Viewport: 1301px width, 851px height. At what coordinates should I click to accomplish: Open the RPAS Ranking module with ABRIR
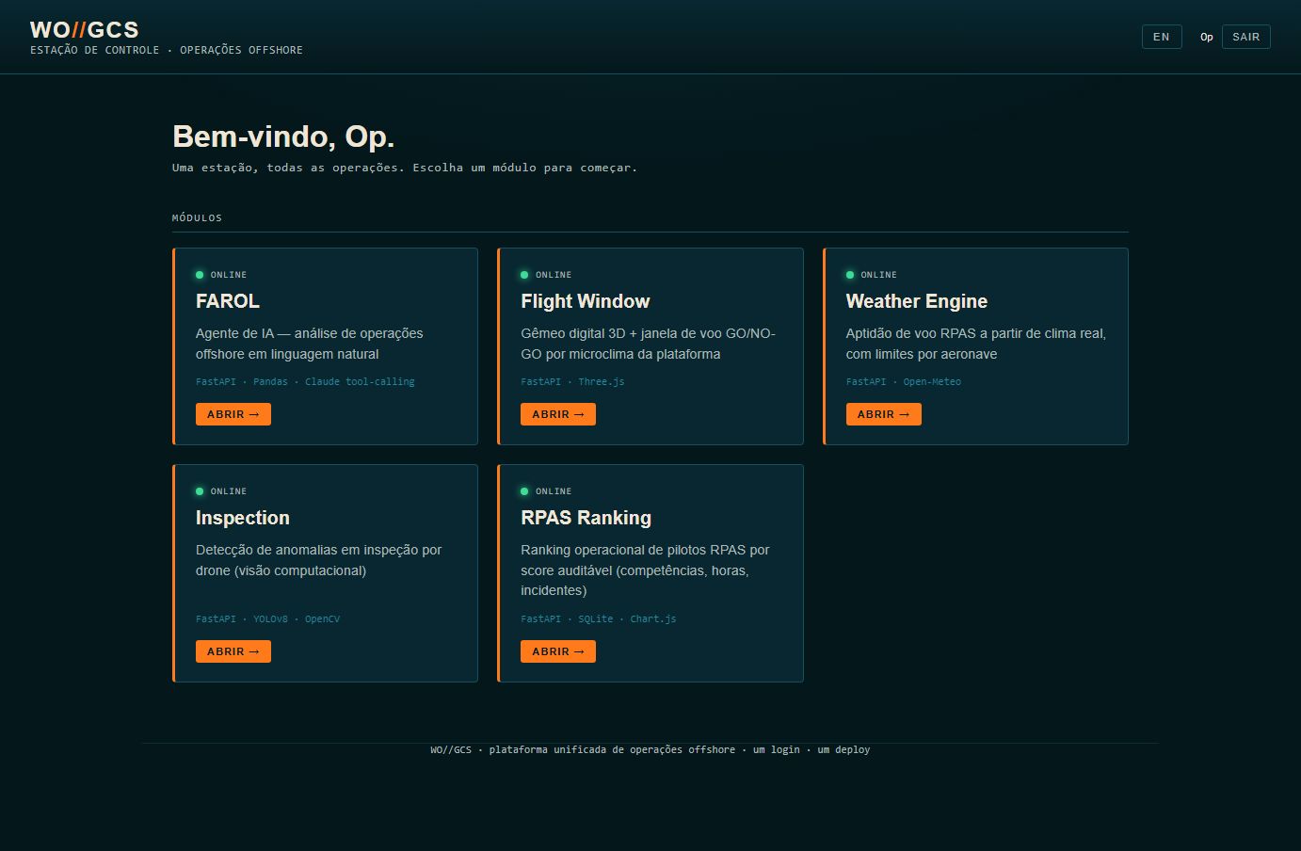click(x=558, y=651)
